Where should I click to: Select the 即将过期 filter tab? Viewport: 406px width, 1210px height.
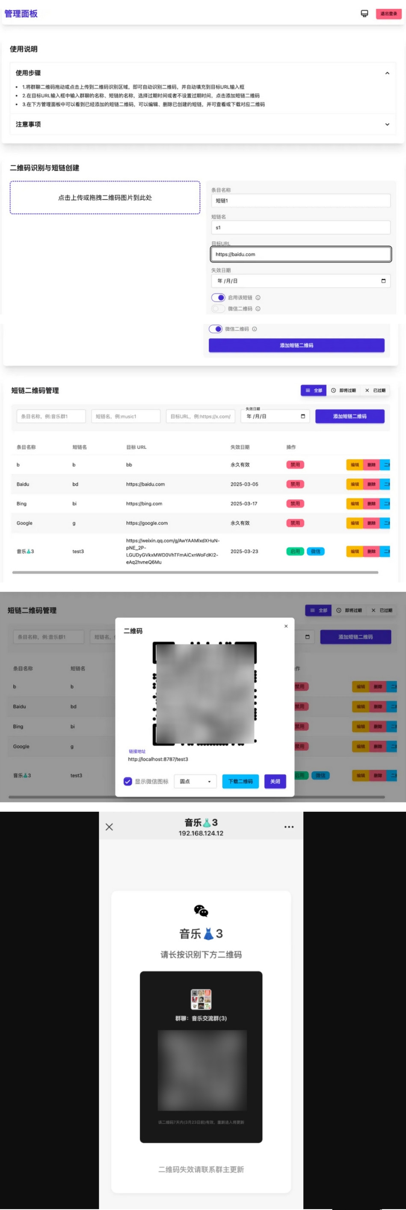coord(343,390)
